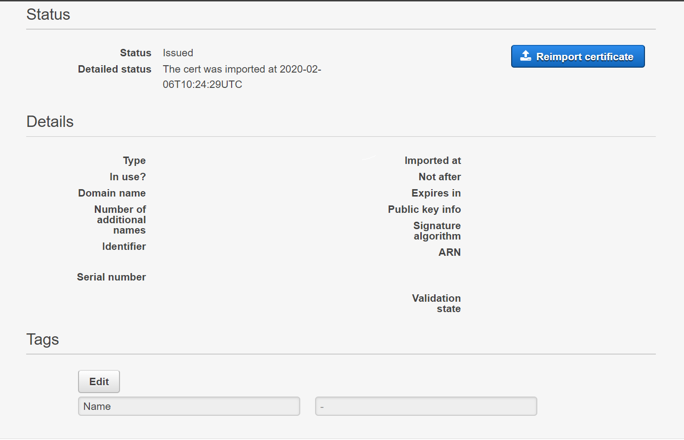Image resolution: width=684 pixels, height=440 pixels.
Task: Select the Status section heading
Action: [48, 14]
